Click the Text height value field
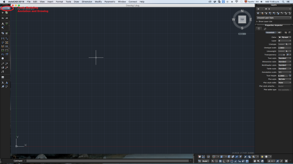This screenshot has height=164, width=293. (283, 76)
